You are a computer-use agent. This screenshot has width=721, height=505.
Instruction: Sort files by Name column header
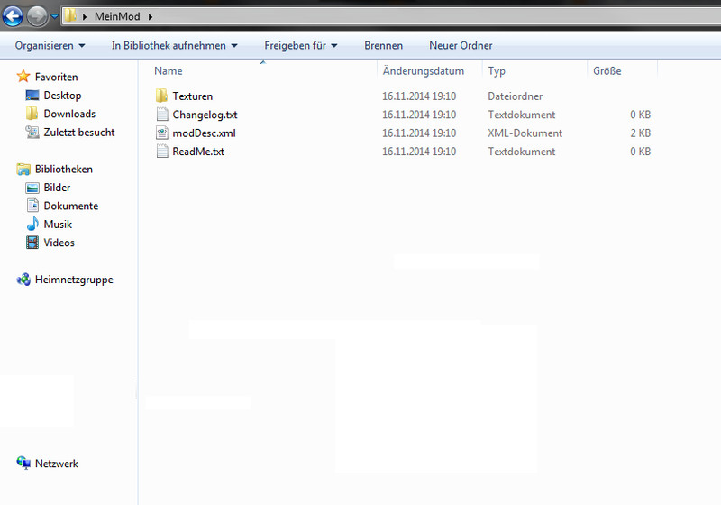tap(169, 70)
